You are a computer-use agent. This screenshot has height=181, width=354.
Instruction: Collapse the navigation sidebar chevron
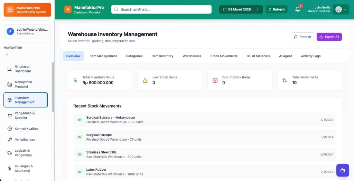tap(7, 54)
